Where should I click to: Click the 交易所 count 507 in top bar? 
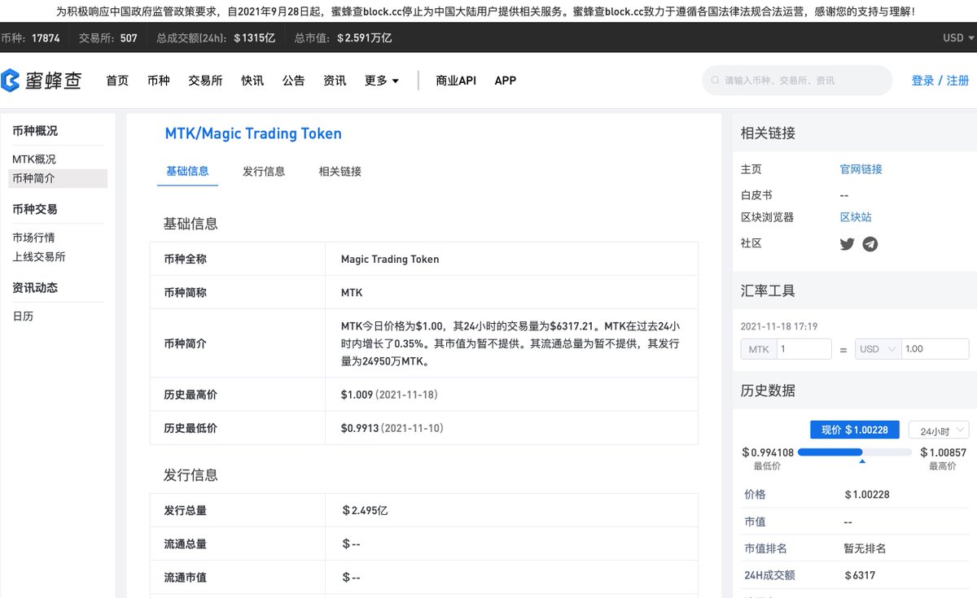click(x=129, y=38)
